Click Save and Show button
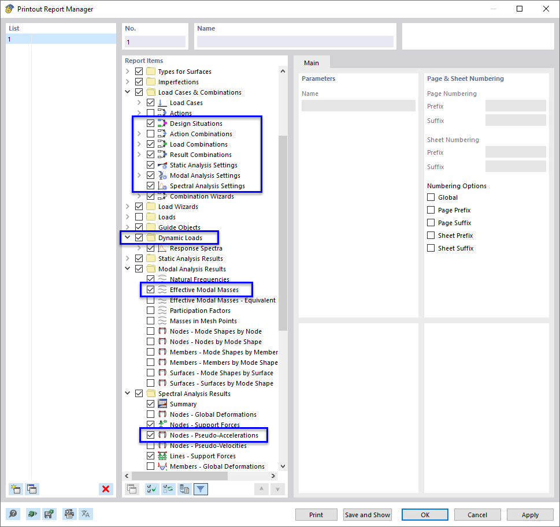This screenshot has width=560, height=527. click(367, 514)
